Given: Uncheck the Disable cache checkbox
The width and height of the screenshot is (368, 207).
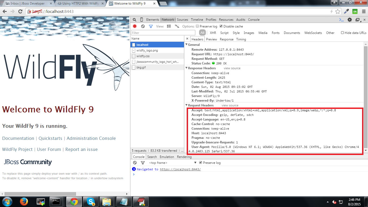Looking at the screenshot, I should pyautogui.click(x=221, y=26).
